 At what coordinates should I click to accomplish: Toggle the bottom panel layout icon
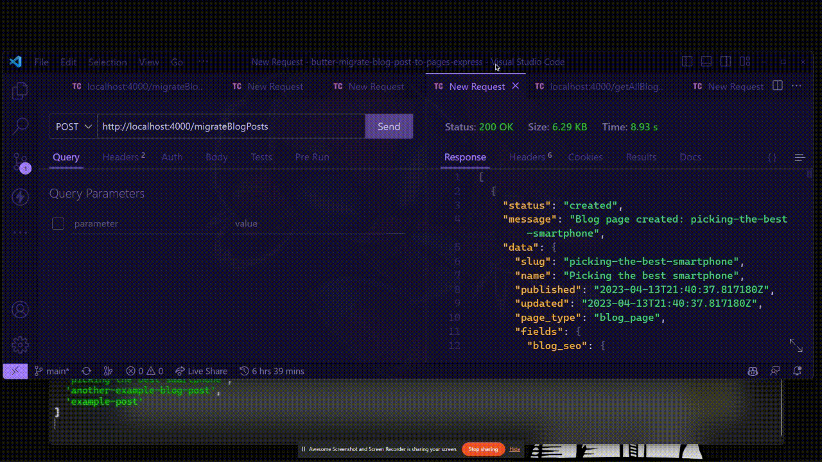[x=706, y=62]
